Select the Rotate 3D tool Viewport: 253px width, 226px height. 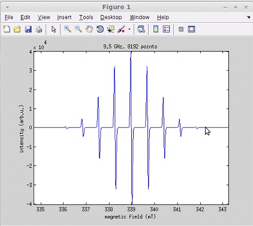100,29
